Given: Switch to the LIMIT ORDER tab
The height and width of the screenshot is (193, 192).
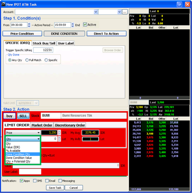Looking at the screenshot, I should coord(17,125).
